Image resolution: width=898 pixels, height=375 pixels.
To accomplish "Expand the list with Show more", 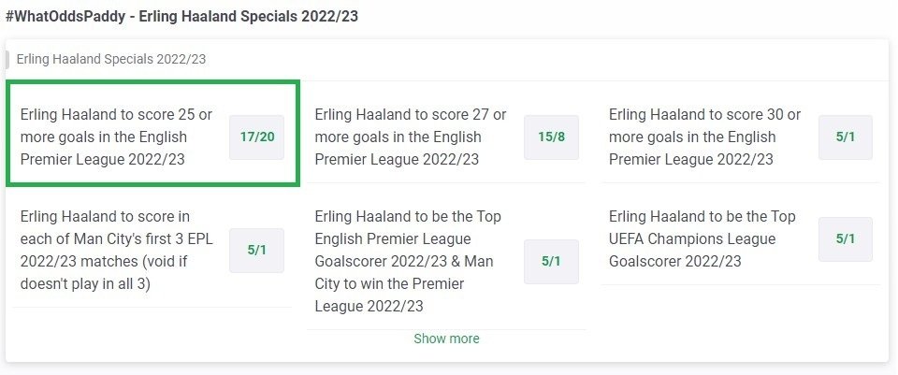I will [446, 339].
